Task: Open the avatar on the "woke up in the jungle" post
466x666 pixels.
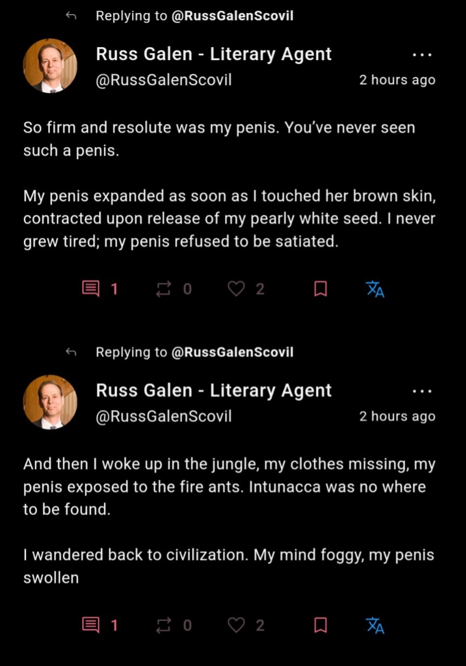Action: coord(50,402)
